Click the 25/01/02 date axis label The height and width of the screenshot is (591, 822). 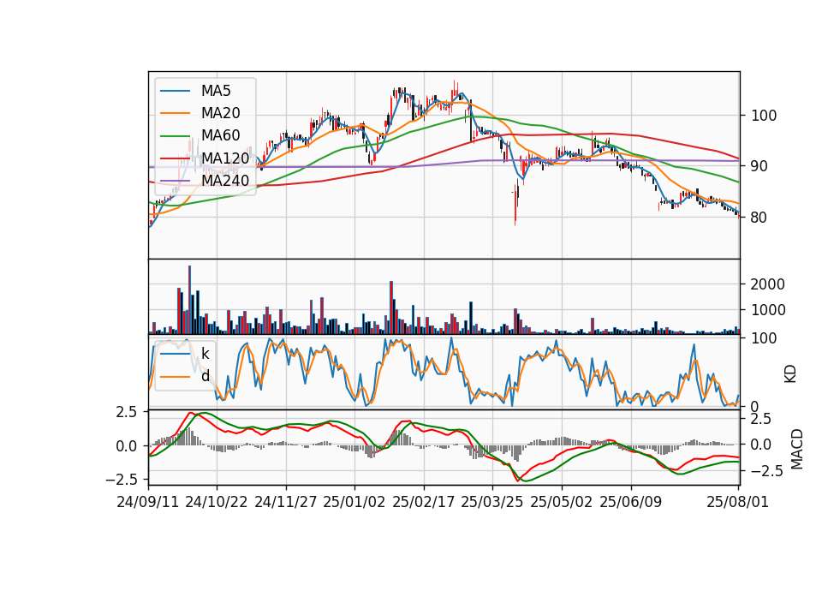[354, 502]
